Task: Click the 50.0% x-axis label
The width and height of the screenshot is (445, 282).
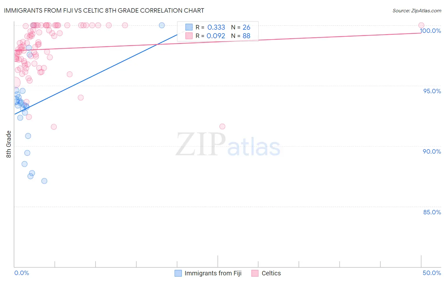Action: click(x=432, y=273)
